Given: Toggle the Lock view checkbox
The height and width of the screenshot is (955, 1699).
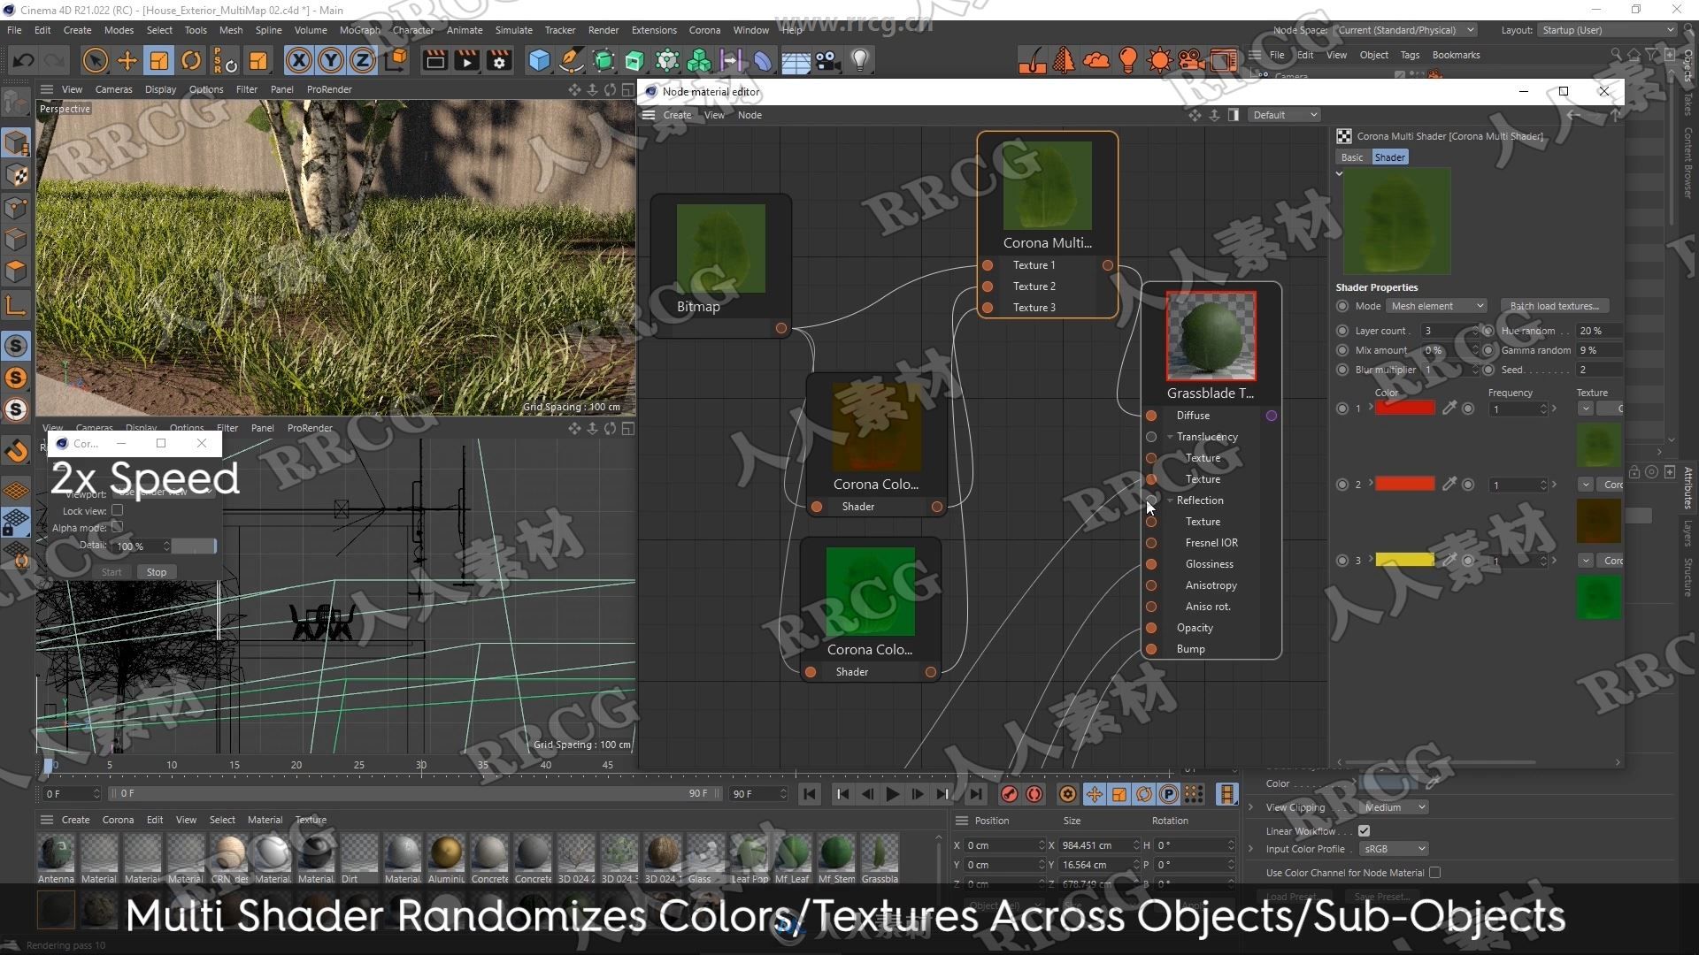Looking at the screenshot, I should coord(117,511).
